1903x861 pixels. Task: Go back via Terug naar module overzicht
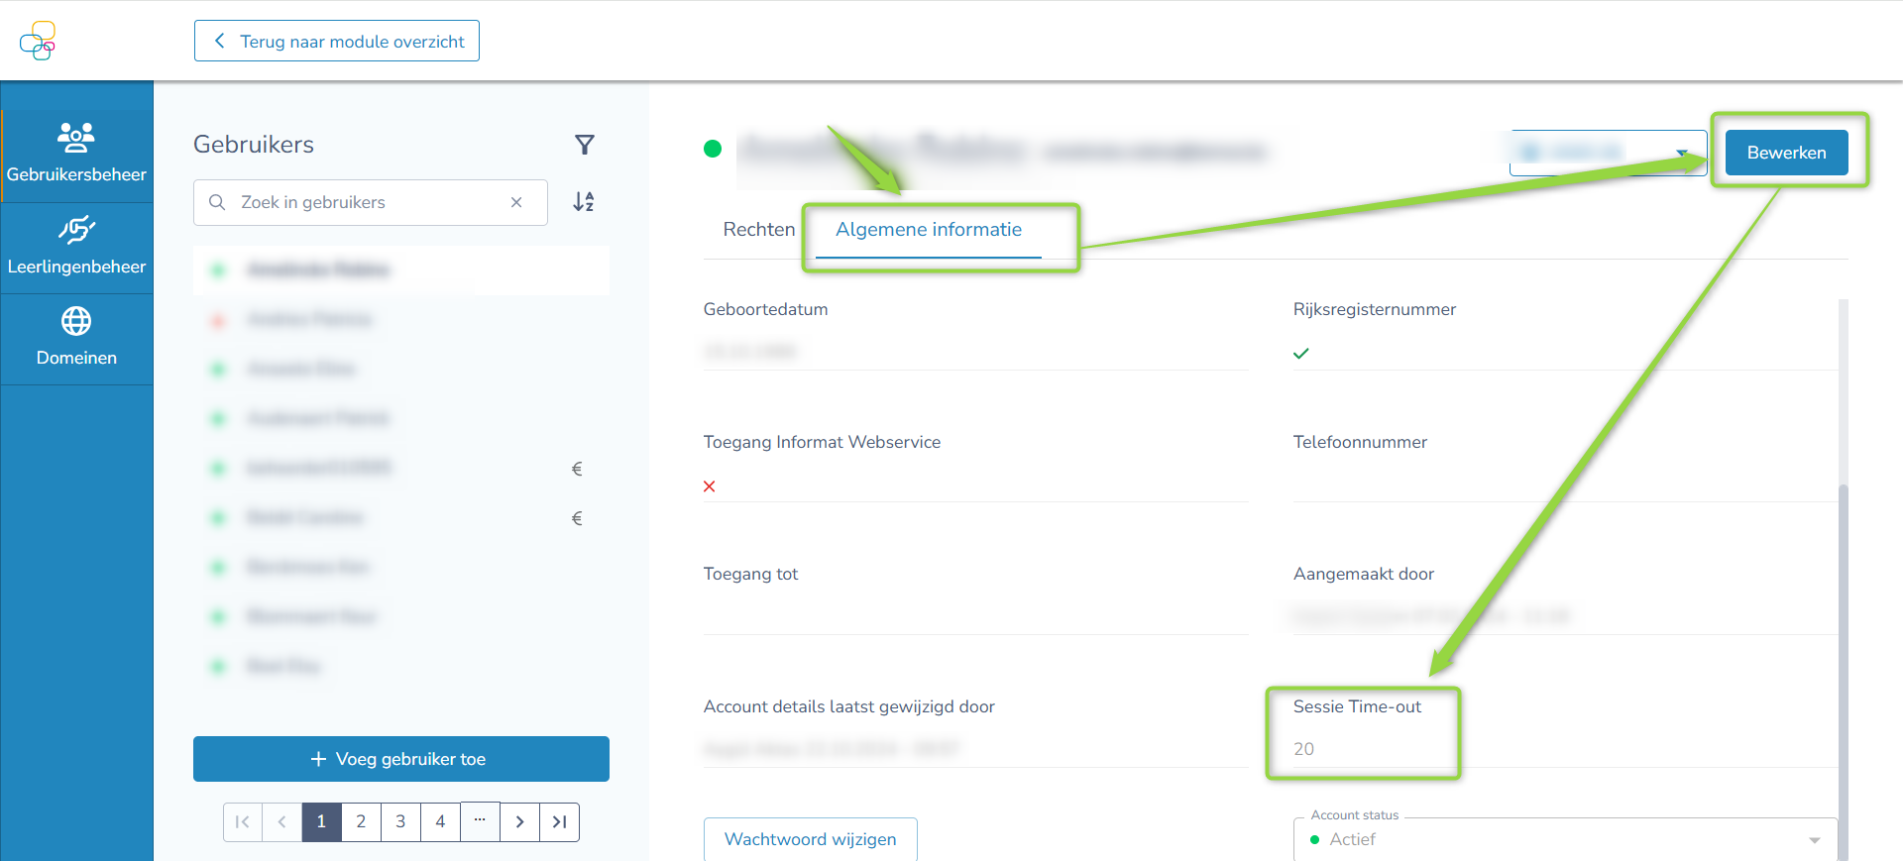coord(337,41)
